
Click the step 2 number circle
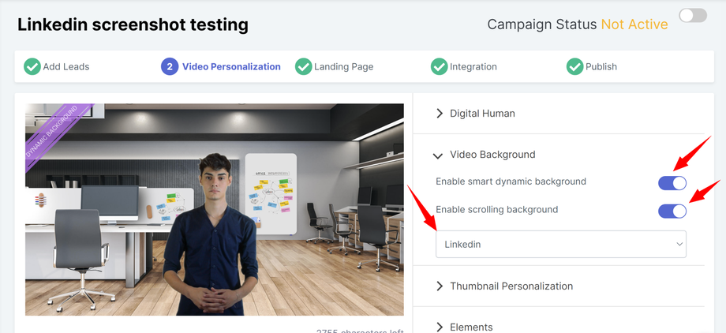tap(170, 67)
